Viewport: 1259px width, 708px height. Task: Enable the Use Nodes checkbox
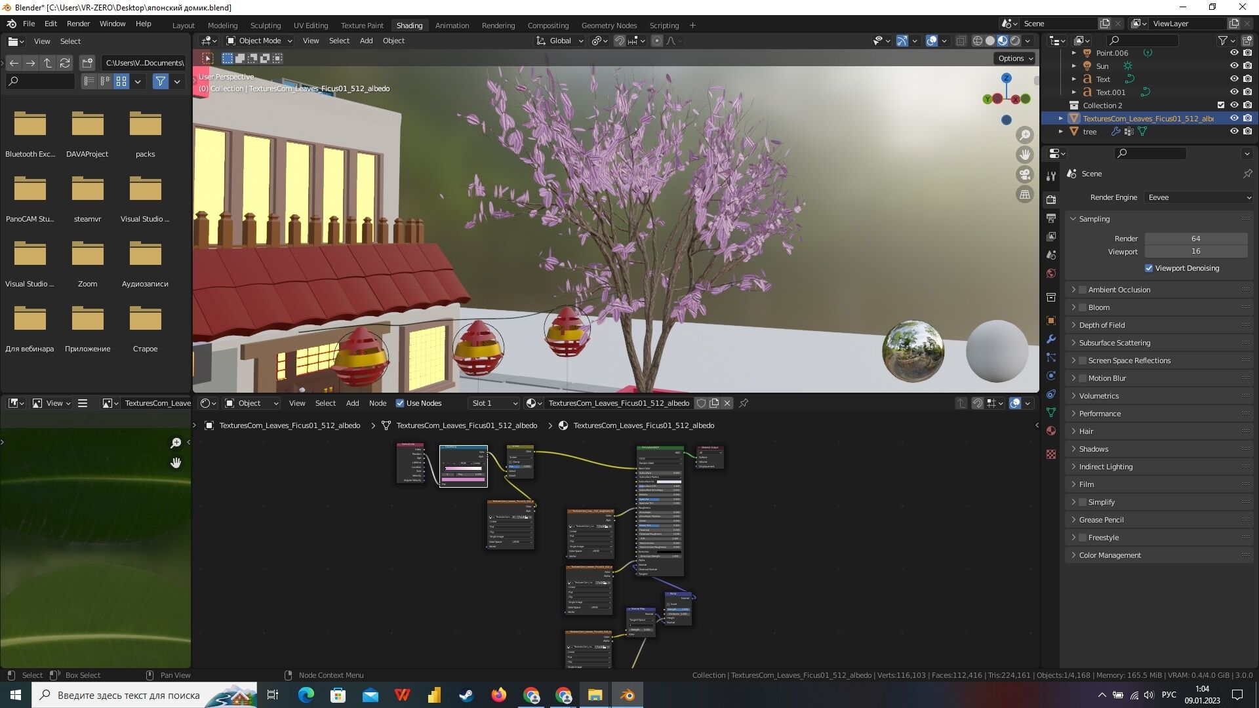point(400,403)
